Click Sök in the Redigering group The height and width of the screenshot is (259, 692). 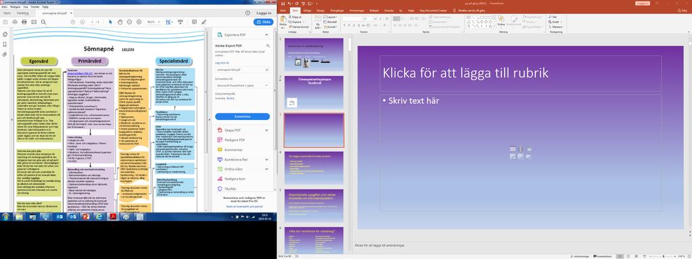pyautogui.click(x=552, y=17)
